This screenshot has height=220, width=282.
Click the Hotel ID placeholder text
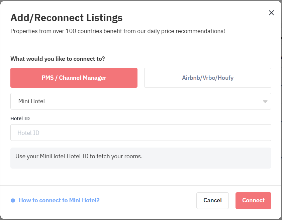click(x=28, y=133)
